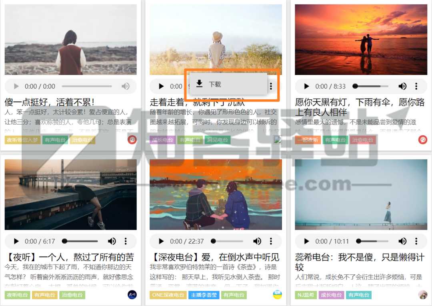Mute the volume on 愿你天黑有灯 player
Image resolution: width=432 pixels, height=306 pixels.
click(x=402, y=86)
